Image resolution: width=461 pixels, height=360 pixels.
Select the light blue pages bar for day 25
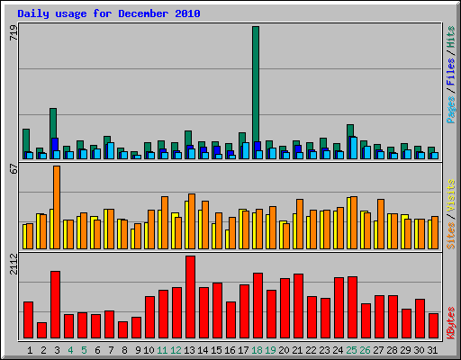pos(354,148)
